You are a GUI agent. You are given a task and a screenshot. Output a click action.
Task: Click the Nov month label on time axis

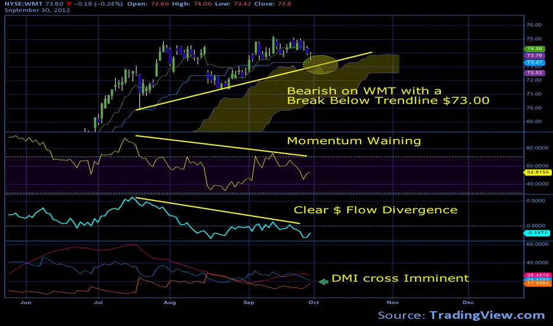coord(393,302)
